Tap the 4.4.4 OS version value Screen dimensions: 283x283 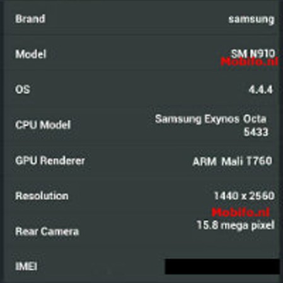260,89
